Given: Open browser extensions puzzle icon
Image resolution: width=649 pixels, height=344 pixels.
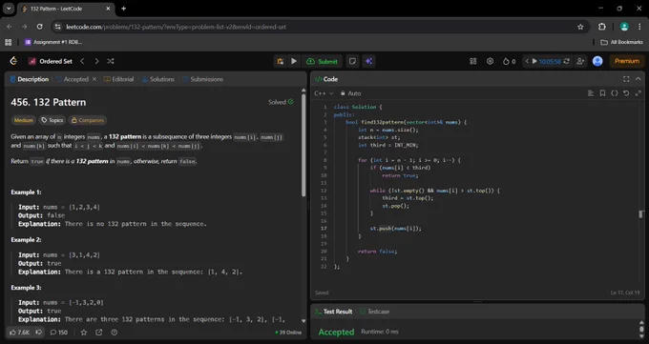Looking at the screenshot, I should point(602,27).
